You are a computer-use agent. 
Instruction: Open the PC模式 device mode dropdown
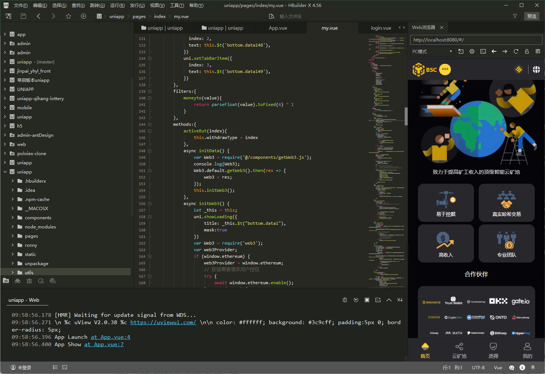coord(432,51)
